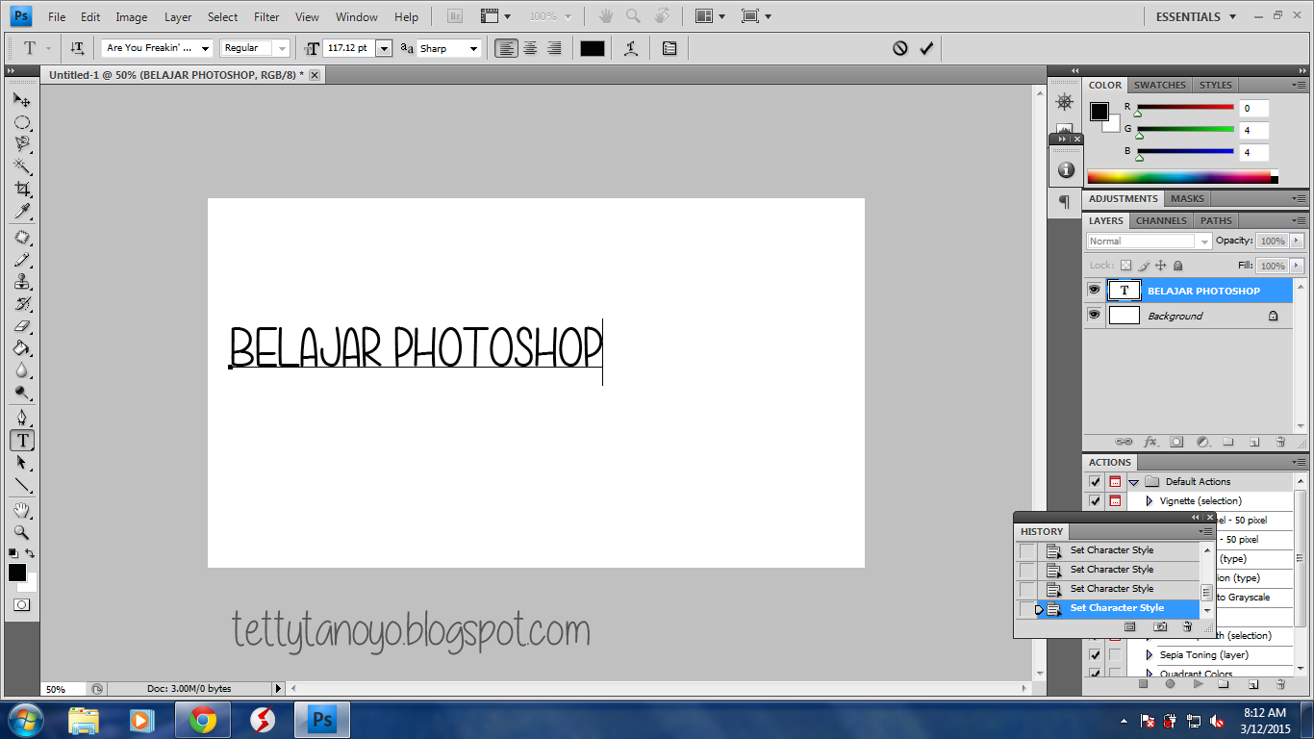Toggle the Sepia Toning (layer) action checkbox
This screenshot has height=739, width=1314.
[x=1095, y=654]
